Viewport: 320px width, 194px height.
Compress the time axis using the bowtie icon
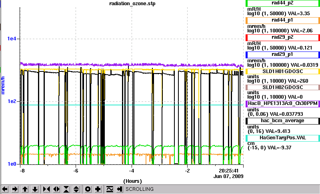[46, 189]
